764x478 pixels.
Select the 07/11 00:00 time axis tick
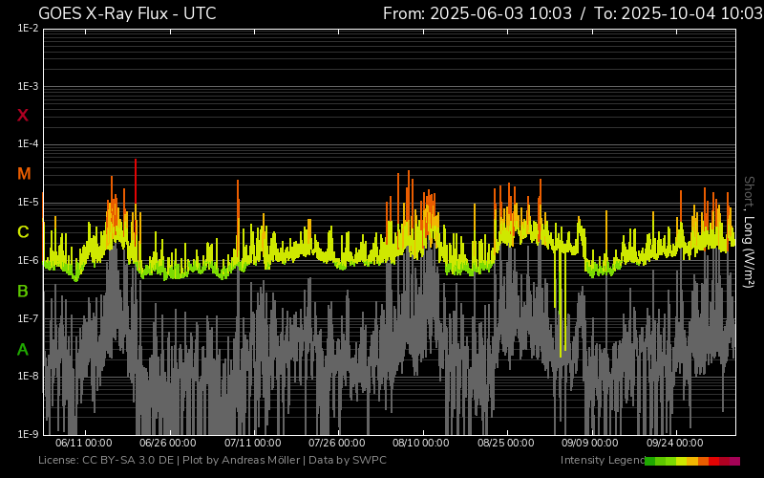(x=253, y=443)
